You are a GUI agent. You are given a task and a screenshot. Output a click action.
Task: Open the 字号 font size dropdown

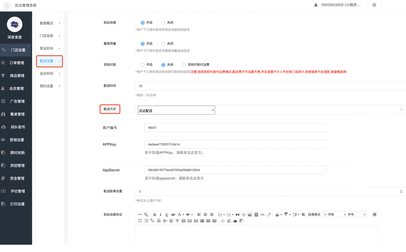point(357,214)
